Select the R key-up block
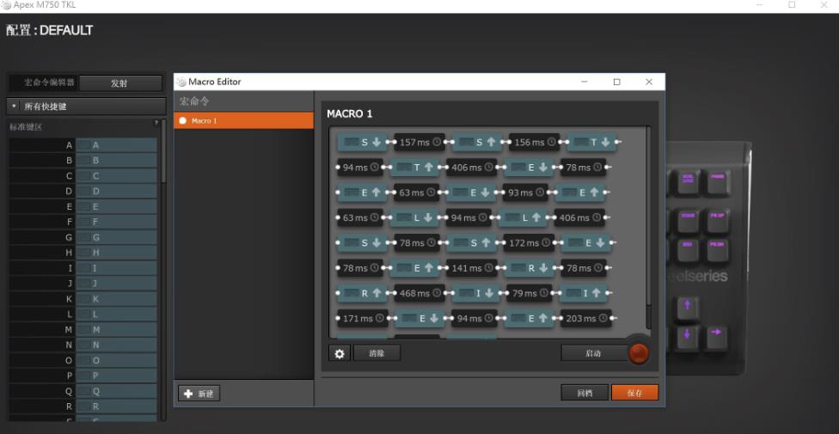Screen dimensions: 839x434 362,293
